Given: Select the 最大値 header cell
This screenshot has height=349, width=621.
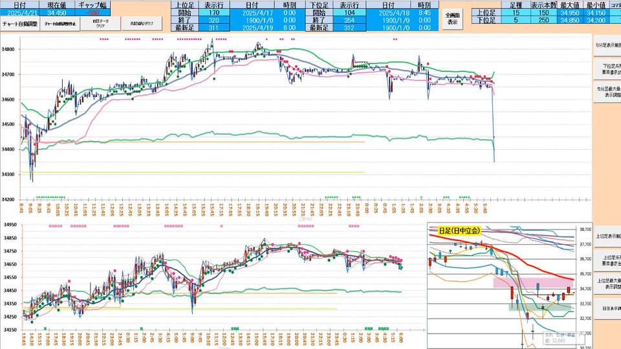Looking at the screenshot, I should point(569,5).
